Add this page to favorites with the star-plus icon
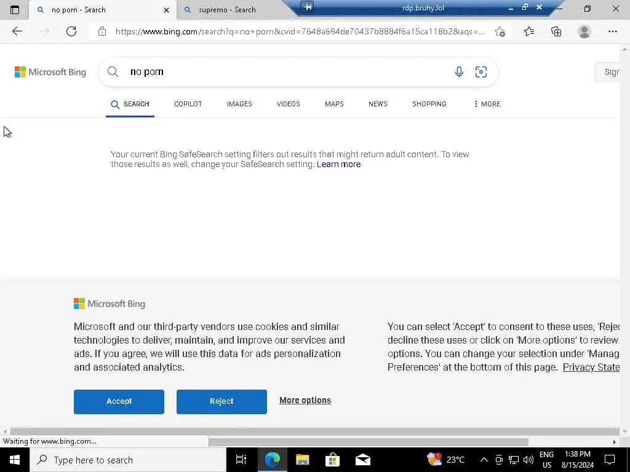This screenshot has height=472, width=630. 500,31
